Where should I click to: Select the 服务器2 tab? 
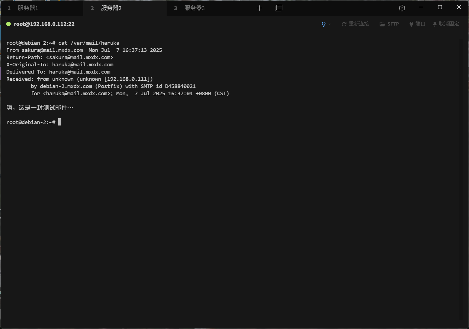[x=125, y=8]
